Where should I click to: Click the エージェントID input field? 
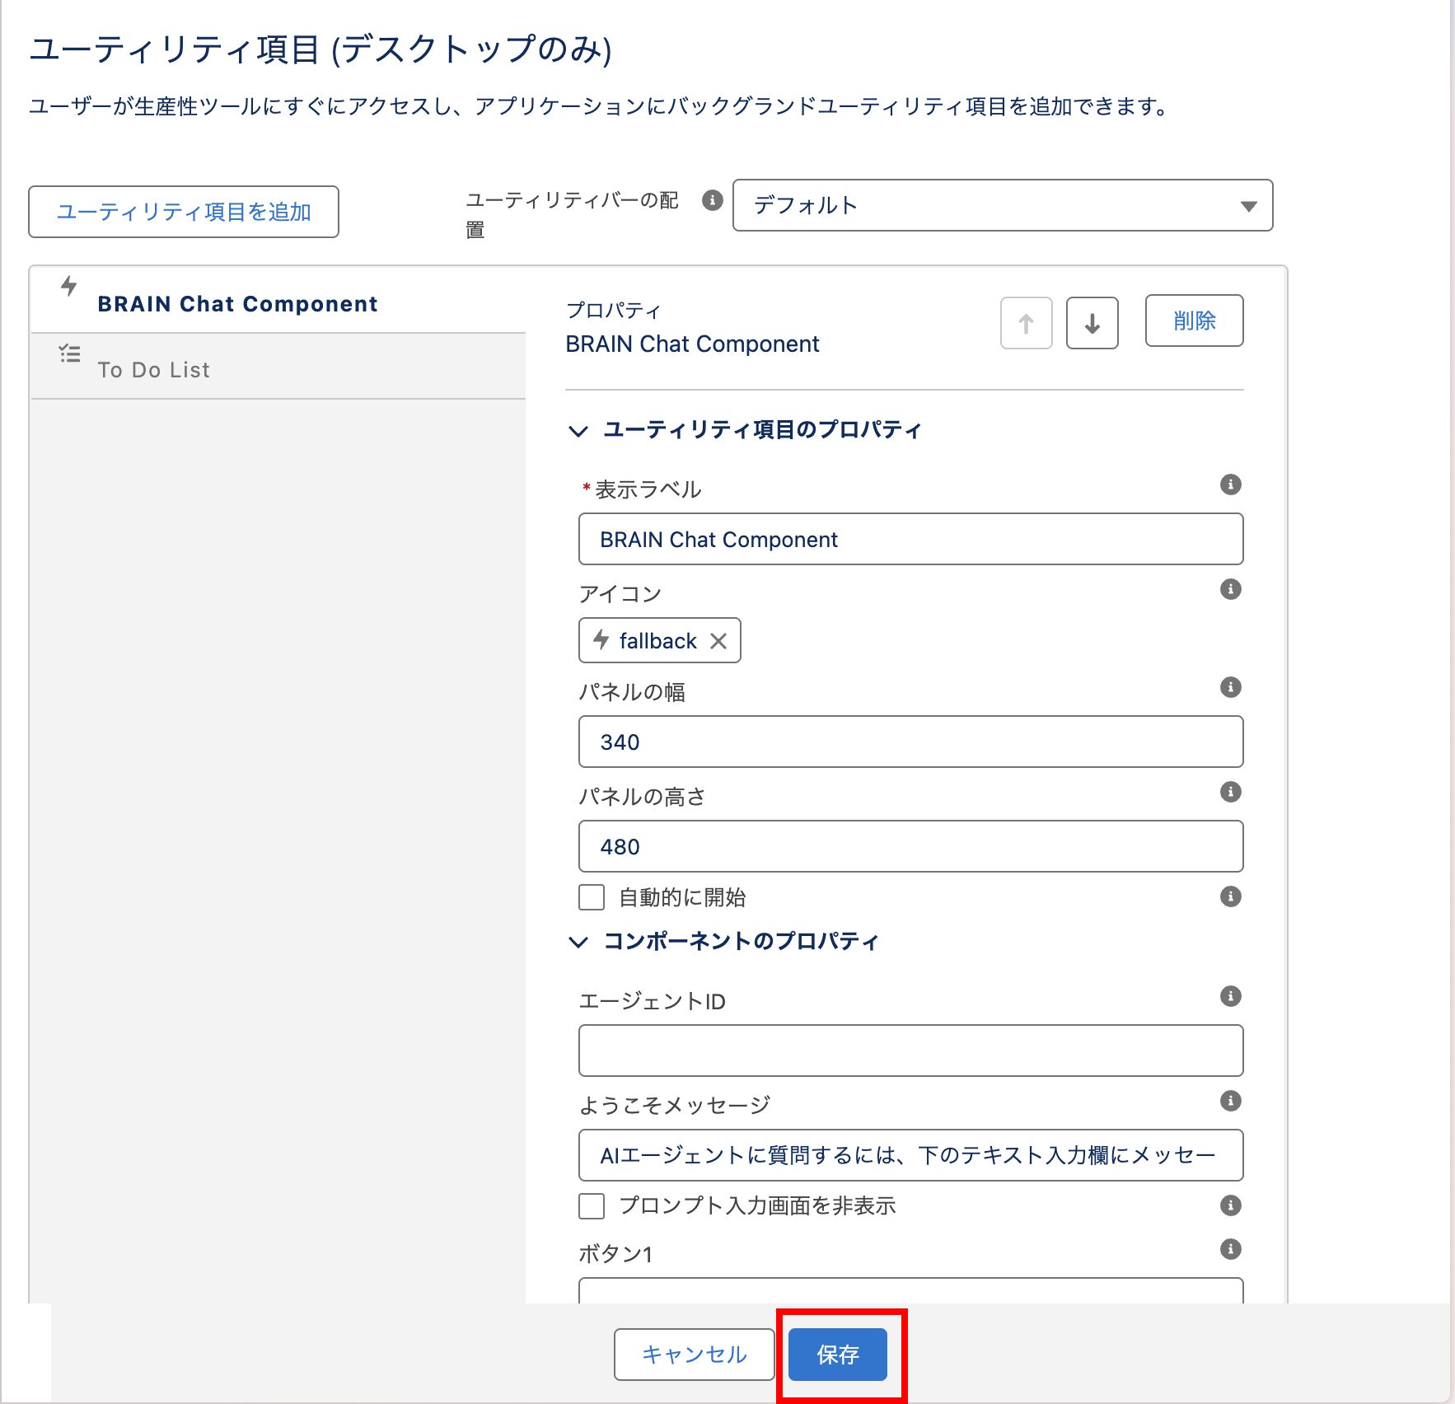(x=910, y=1051)
